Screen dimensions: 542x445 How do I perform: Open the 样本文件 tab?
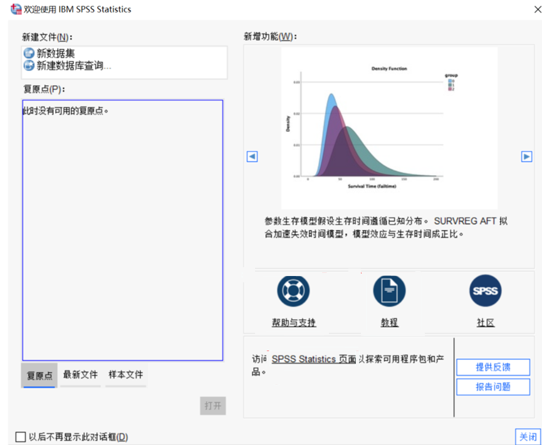[x=125, y=375]
